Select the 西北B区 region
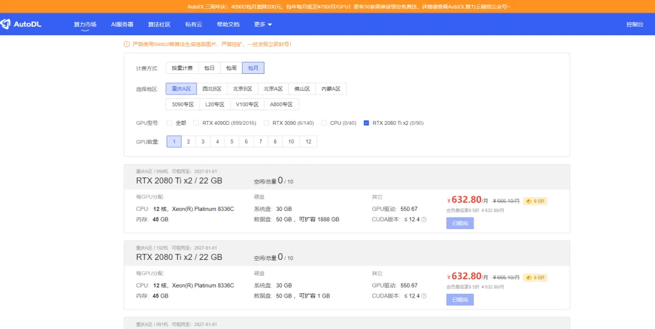This screenshot has width=655, height=329. click(x=212, y=89)
